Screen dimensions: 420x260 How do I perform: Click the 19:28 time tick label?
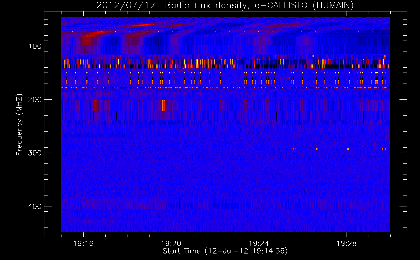click(x=347, y=243)
